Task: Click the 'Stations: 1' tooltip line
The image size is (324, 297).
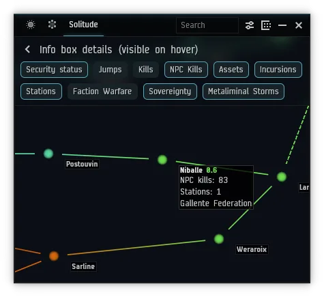Action: point(201,192)
